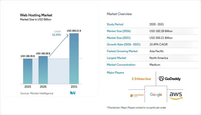Click Growth Rate (2026 - 2031) label
The image size is (201, 115).
tap(124, 44)
